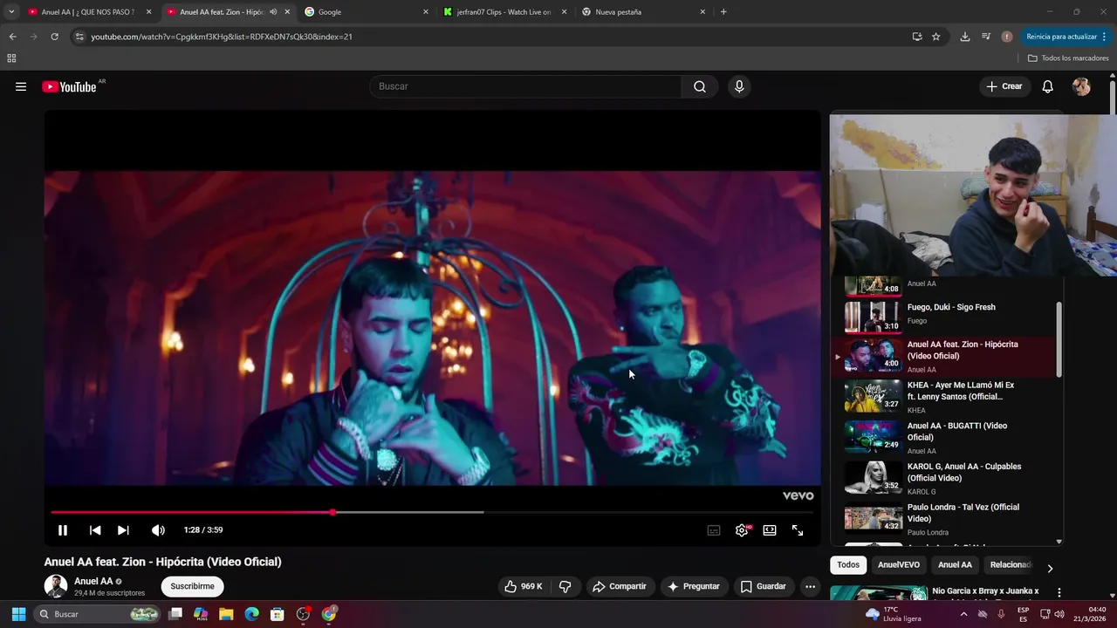The image size is (1117, 628).
Task: Open the tab search dropdown
Action: coord(11,12)
